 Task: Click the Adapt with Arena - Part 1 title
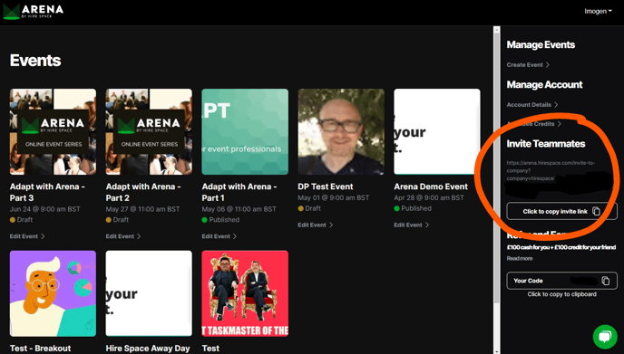(239, 192)
